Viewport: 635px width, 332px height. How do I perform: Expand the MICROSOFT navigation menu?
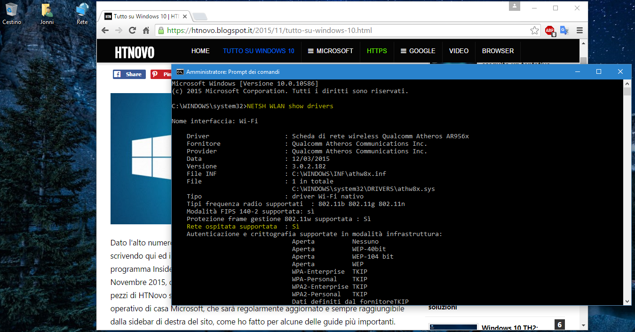(330, 51)
